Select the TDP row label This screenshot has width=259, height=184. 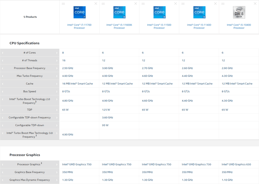point(30,110)
